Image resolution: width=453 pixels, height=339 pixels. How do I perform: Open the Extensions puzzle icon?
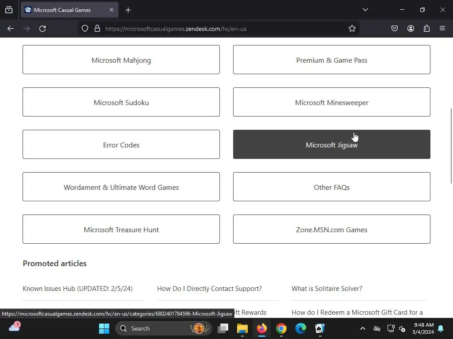coord(427,29)
